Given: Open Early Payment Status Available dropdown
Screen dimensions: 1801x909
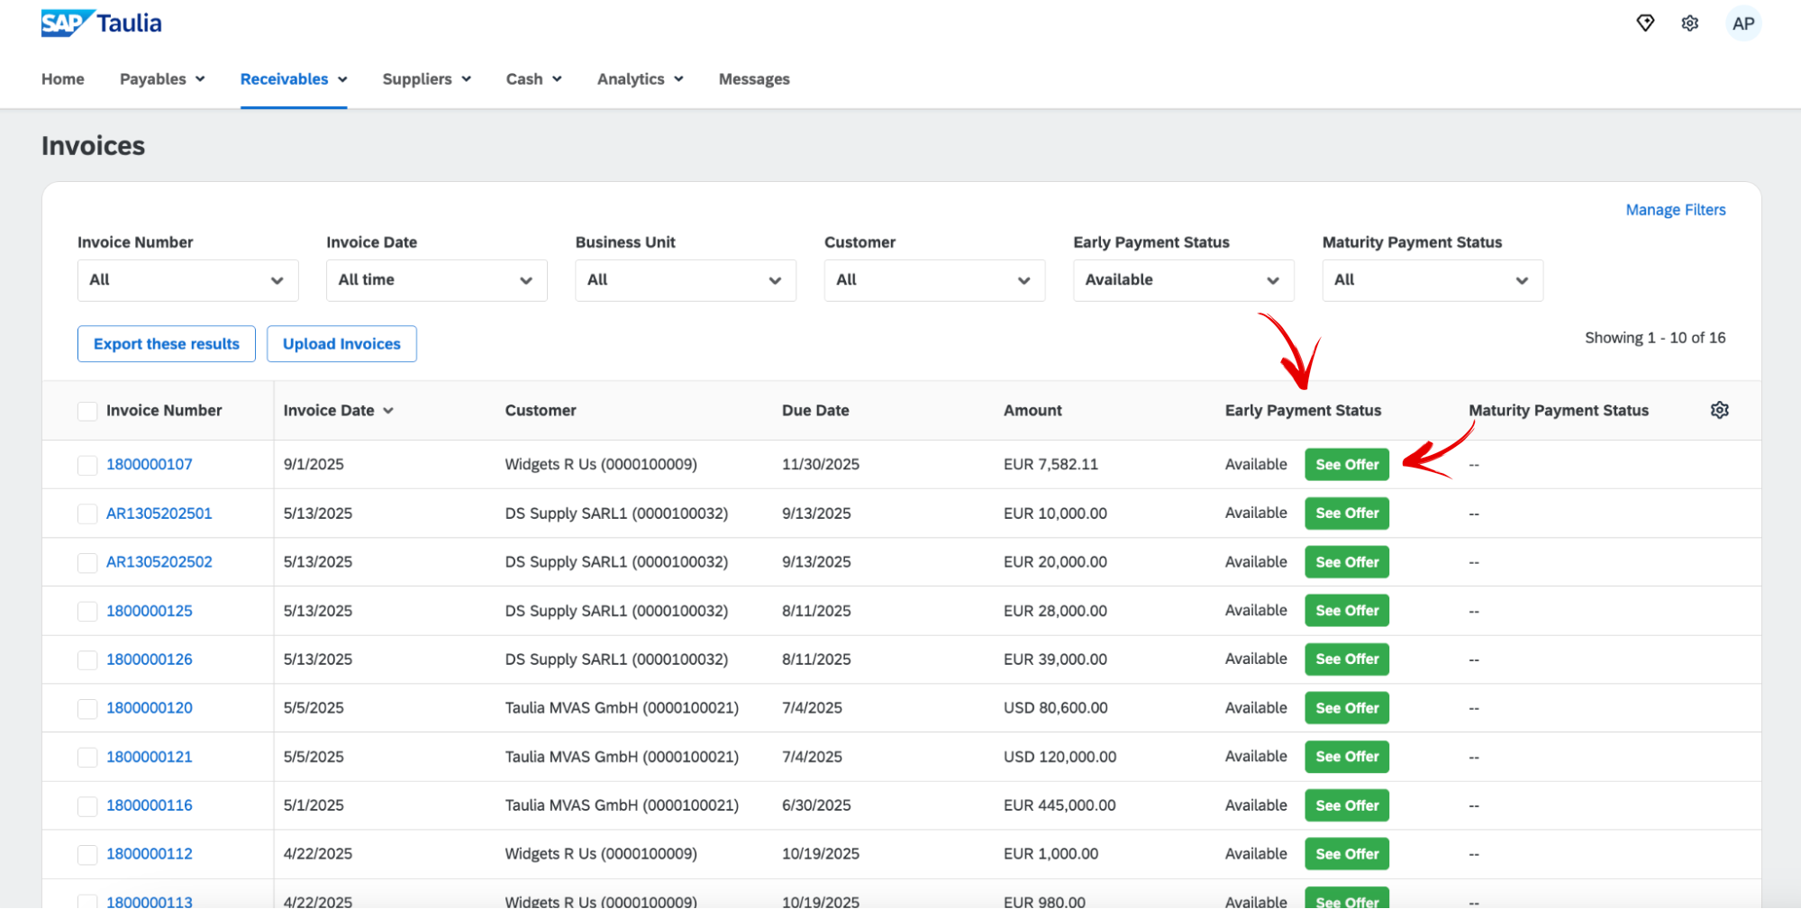Looking at the screenshot, I should pyautogui.click(x=1184, y=280).
